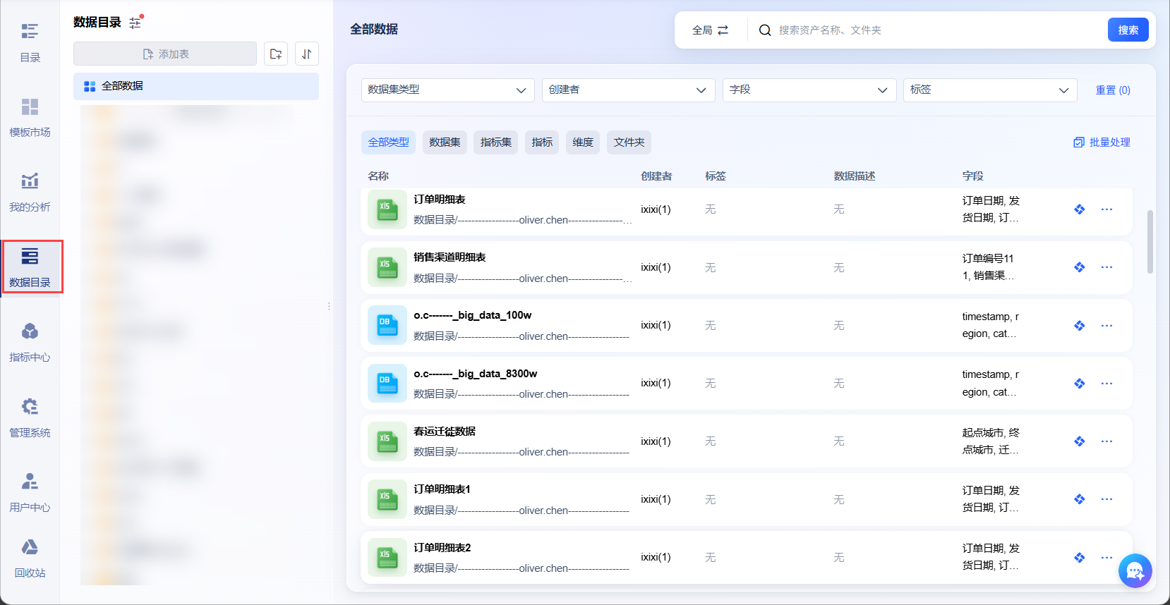
Task: Open the 模板市场 sidebar icon
Action: [30, 116]
